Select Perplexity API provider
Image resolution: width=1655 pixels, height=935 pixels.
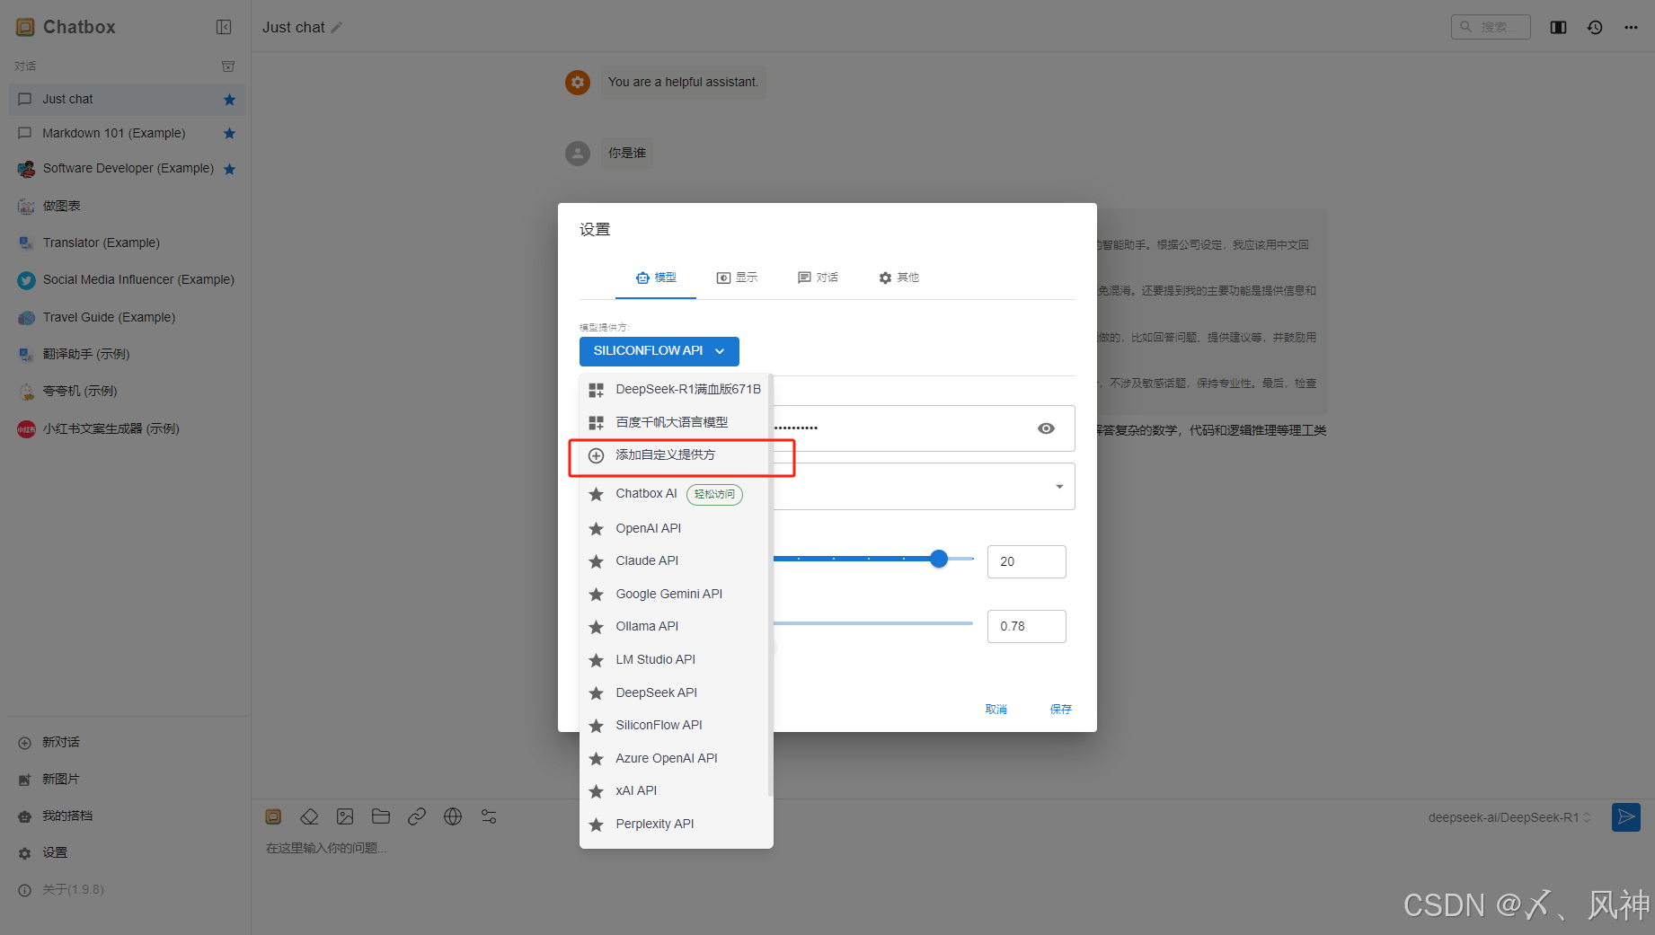tap(676, 824)
